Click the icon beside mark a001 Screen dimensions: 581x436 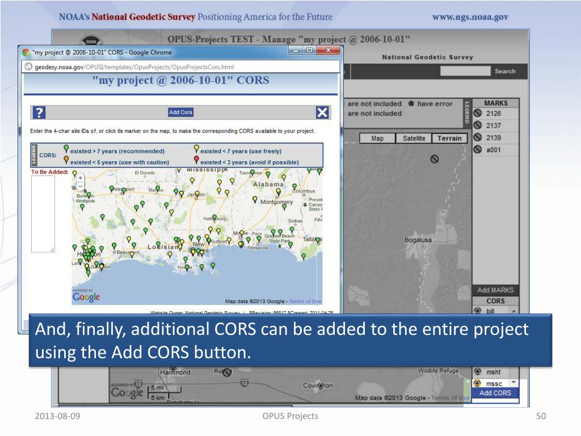pyautogui.click(x=478, y=149)
